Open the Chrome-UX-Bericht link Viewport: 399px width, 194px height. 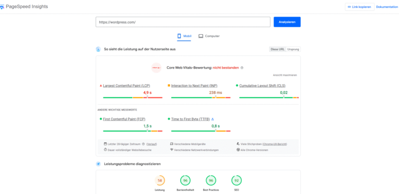tap(274, 144)
